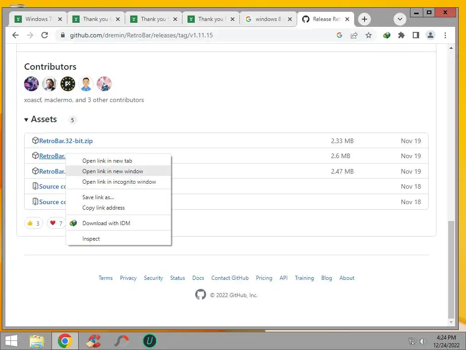Choose Save link as...

point(119,197)
